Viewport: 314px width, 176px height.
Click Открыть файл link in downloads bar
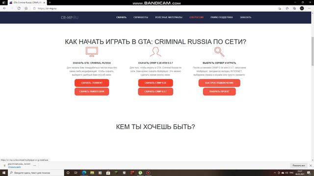click(x=14, y=167)
